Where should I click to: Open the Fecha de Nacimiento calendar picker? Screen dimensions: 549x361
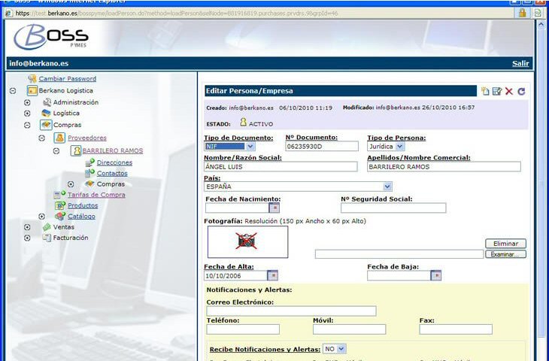(274, 208)
